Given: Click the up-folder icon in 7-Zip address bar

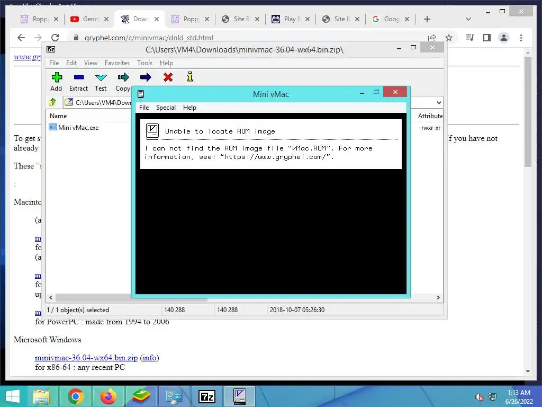Looking at the screenshot, I should (52, 102).
